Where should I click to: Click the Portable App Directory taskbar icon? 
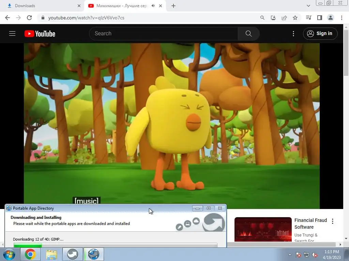pos(94,254)
